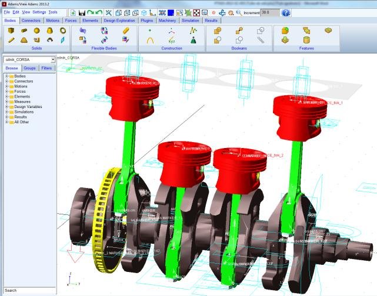Image resolution: width=377 pixels, height=296 pixels.
Task: Expand the Simulations tree folder
Action: click(7, 112)
